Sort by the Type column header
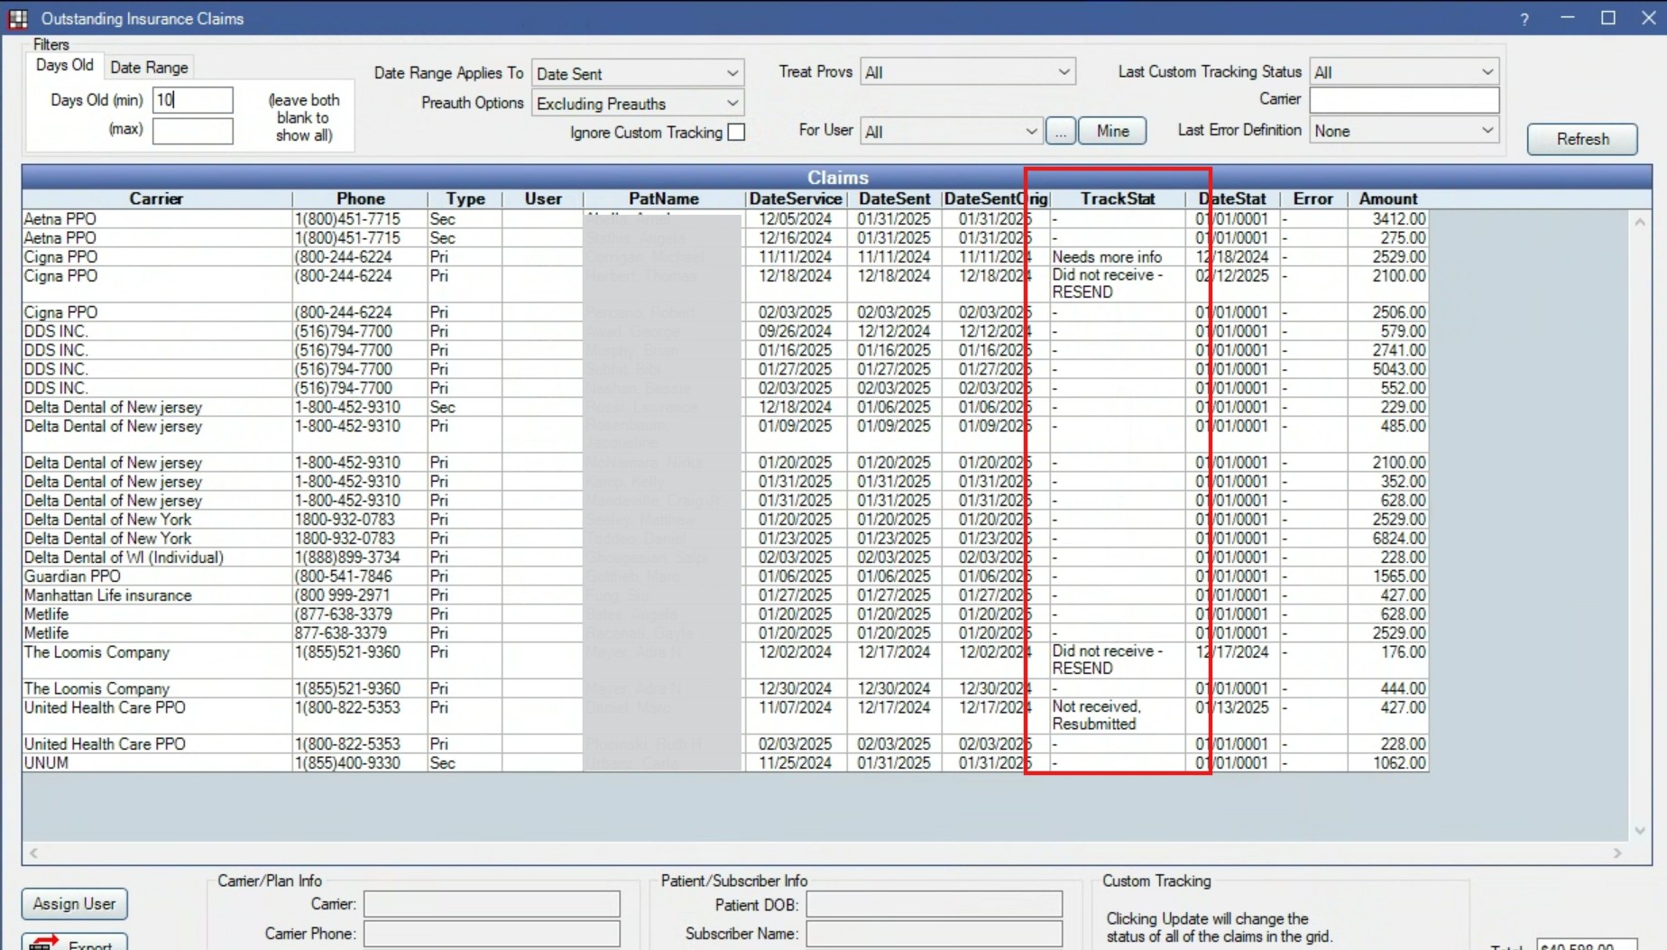The height and width of the screenshot is (950, 1667). (x=465, y=199)
